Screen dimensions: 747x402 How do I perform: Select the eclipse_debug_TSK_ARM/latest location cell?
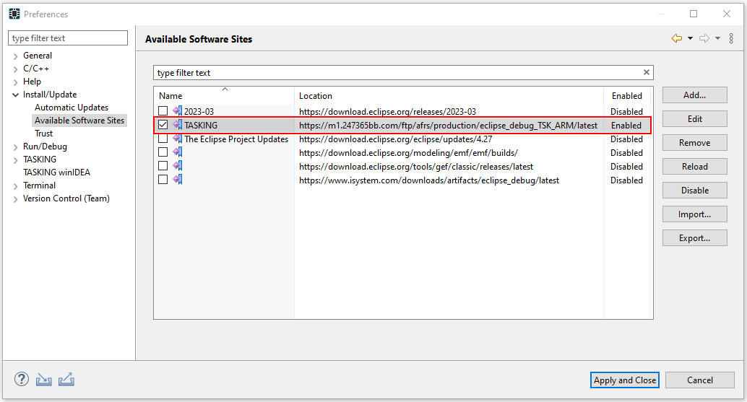coord(448,125)
